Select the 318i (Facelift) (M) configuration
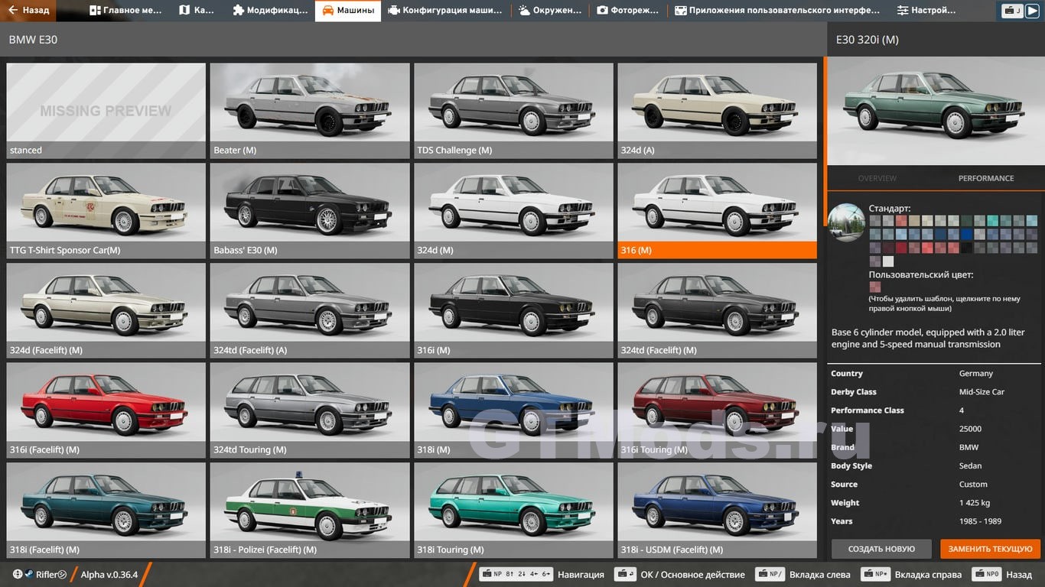1045x587 pixels. [x=106, y=510]
